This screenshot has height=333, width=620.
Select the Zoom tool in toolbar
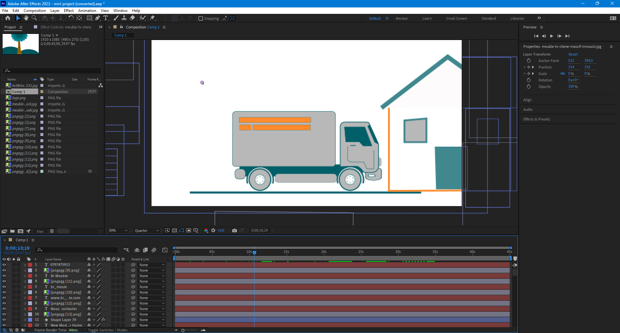(x=34, y=18)
